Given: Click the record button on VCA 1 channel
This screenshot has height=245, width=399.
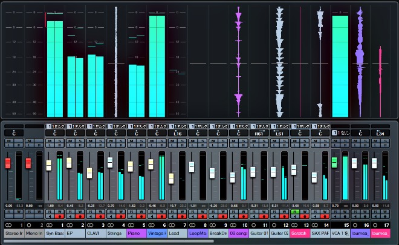Looking at the screenshot, I should coord(345,217).
